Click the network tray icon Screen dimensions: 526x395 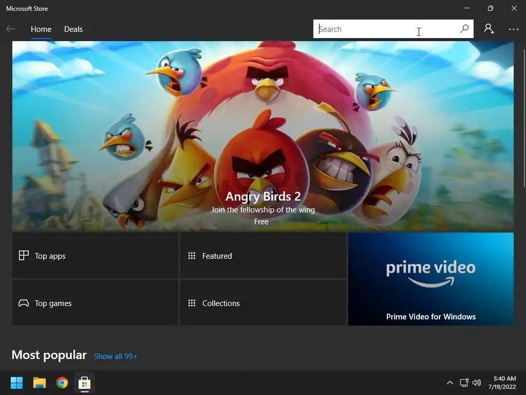coord(464,383)
